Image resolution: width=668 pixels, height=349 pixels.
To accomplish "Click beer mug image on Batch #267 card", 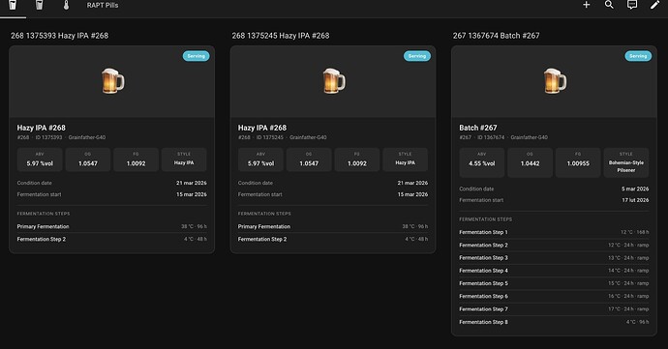I will click(x=555, y=81).
